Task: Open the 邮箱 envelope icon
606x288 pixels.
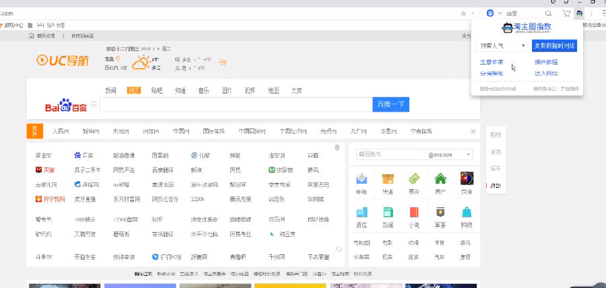Action: [362, 179]
